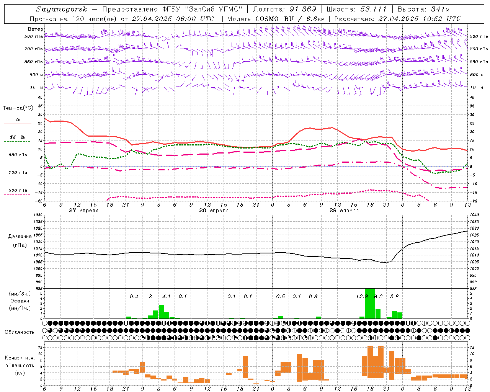Click the 2.8 precipitation total value

[394, 296]
